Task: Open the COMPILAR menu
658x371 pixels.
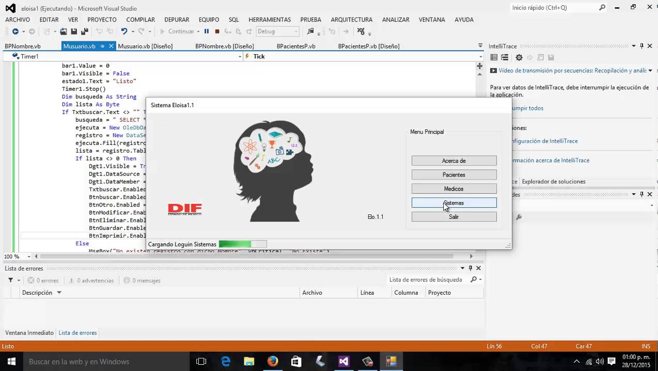Action: click(140, 20)
